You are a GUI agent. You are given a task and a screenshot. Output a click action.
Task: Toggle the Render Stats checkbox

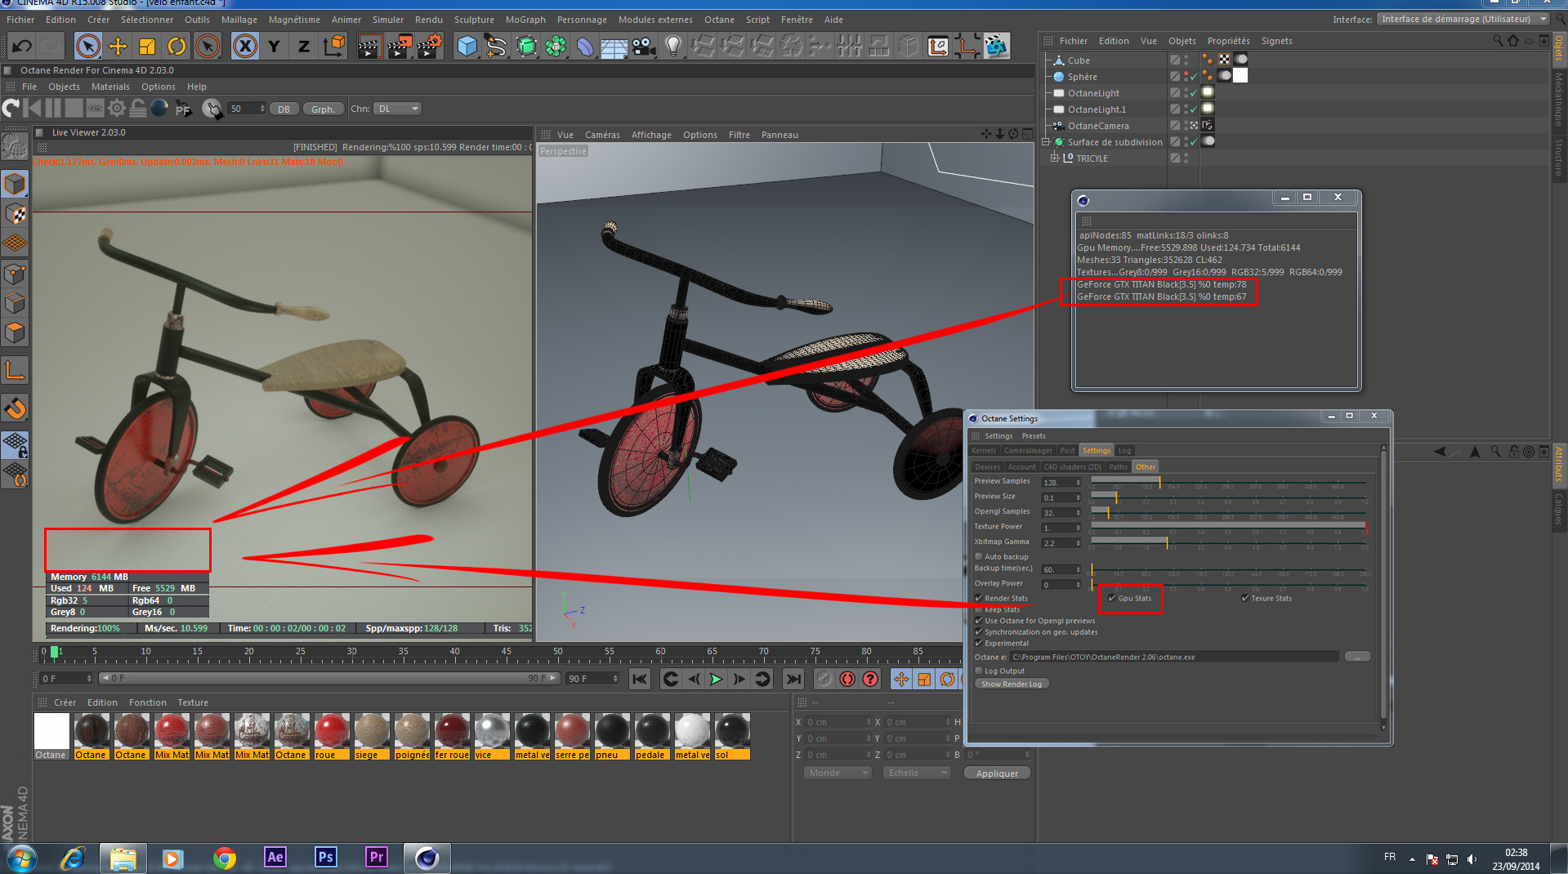[979, 598]
